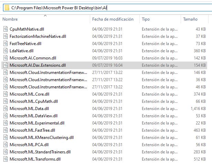
Task: Select file name Microsoft.ML.Experimental.dll
Action: pos(37,123)
